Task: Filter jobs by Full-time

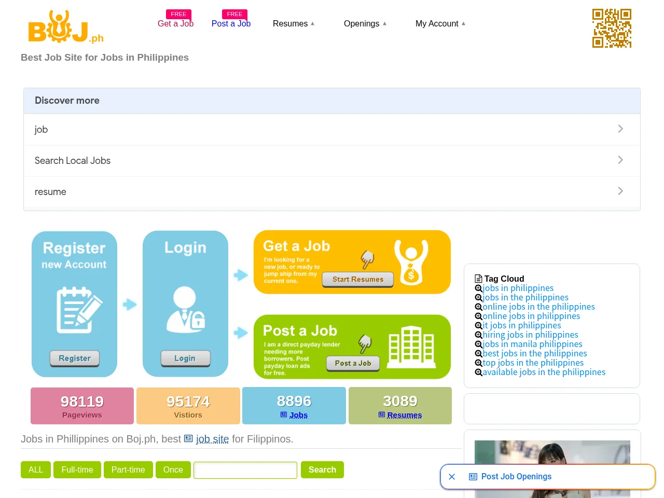Action: point(77,469)
